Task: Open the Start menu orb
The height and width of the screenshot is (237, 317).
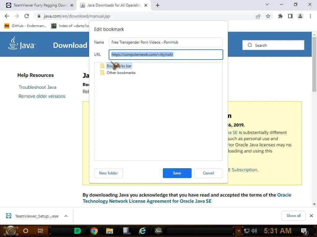Action: [x=11, y=231]
